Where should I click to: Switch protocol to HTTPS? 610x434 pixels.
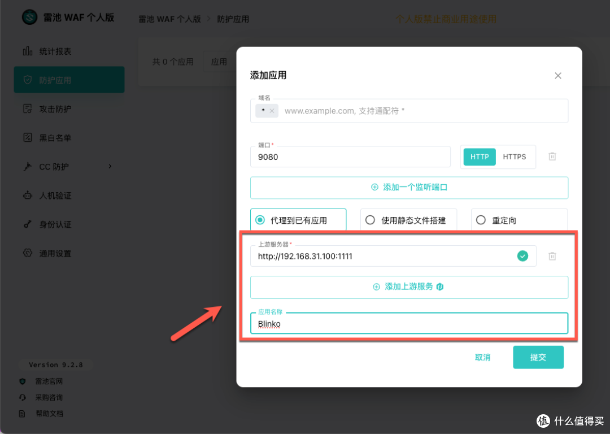pyautogui.click(x=515, y=157)
